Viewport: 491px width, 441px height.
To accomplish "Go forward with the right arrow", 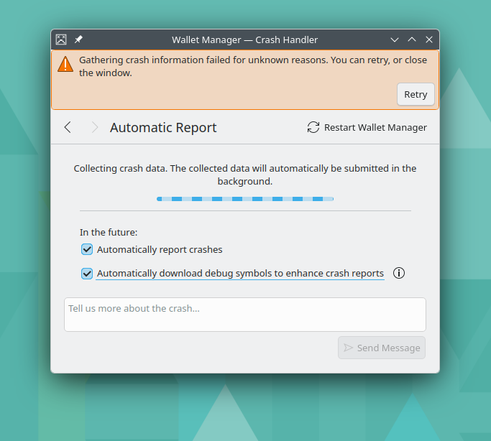I will tap(95, 127).
